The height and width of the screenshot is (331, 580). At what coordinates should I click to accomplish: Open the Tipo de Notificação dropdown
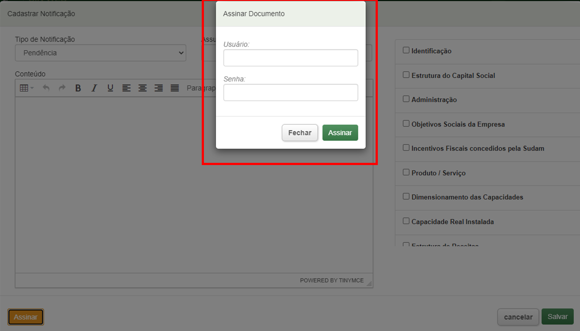click(100, 53)
